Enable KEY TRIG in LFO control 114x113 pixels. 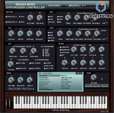(20, 63)
